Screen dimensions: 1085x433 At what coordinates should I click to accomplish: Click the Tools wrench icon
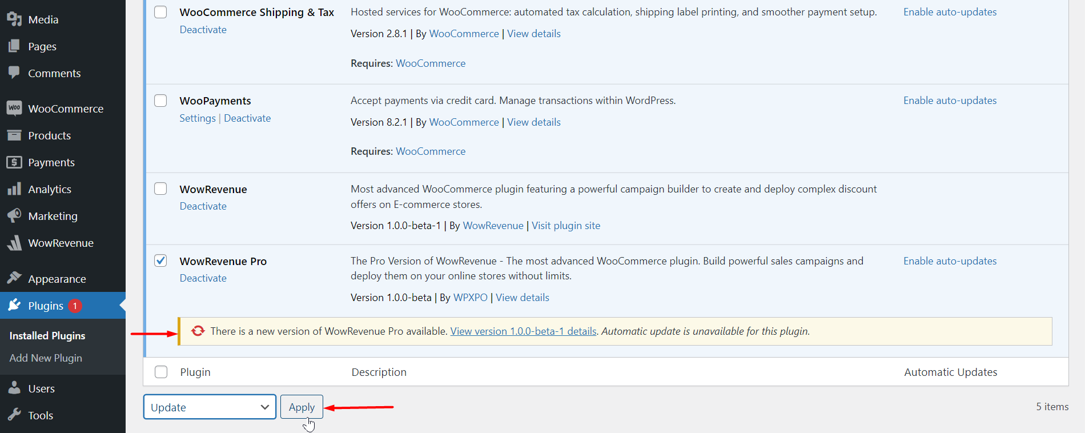(14, 415)
